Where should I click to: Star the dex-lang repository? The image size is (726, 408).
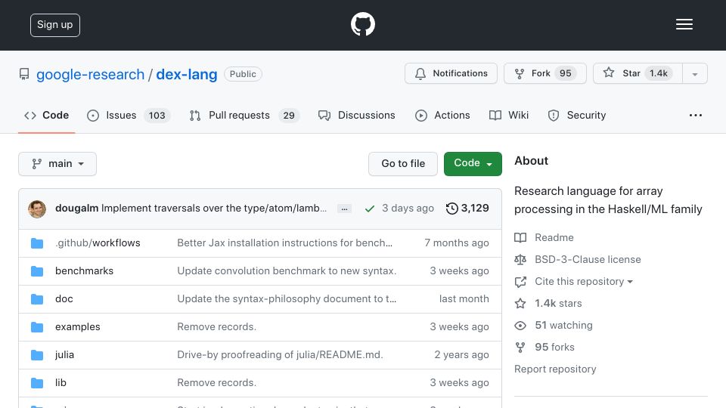tap(638, 73)
